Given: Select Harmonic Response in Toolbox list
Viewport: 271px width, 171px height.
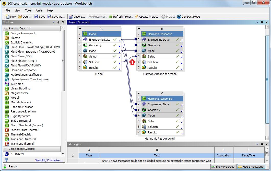Looking at the screenshot, I should [x=23, y=70].
